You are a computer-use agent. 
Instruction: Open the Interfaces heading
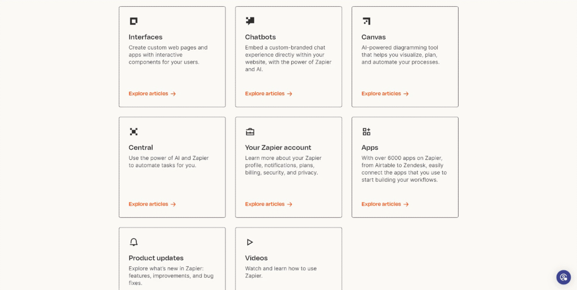pos(145,37)
